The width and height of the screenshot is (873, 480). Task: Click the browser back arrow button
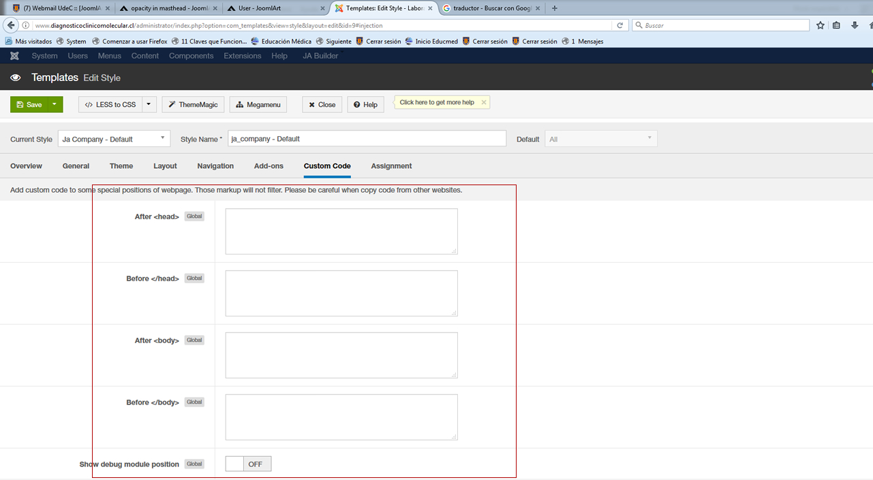[x=11, y=25]
